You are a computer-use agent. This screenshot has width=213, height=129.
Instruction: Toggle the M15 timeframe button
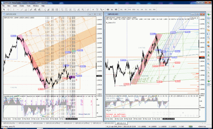click(x=130, y=10)
